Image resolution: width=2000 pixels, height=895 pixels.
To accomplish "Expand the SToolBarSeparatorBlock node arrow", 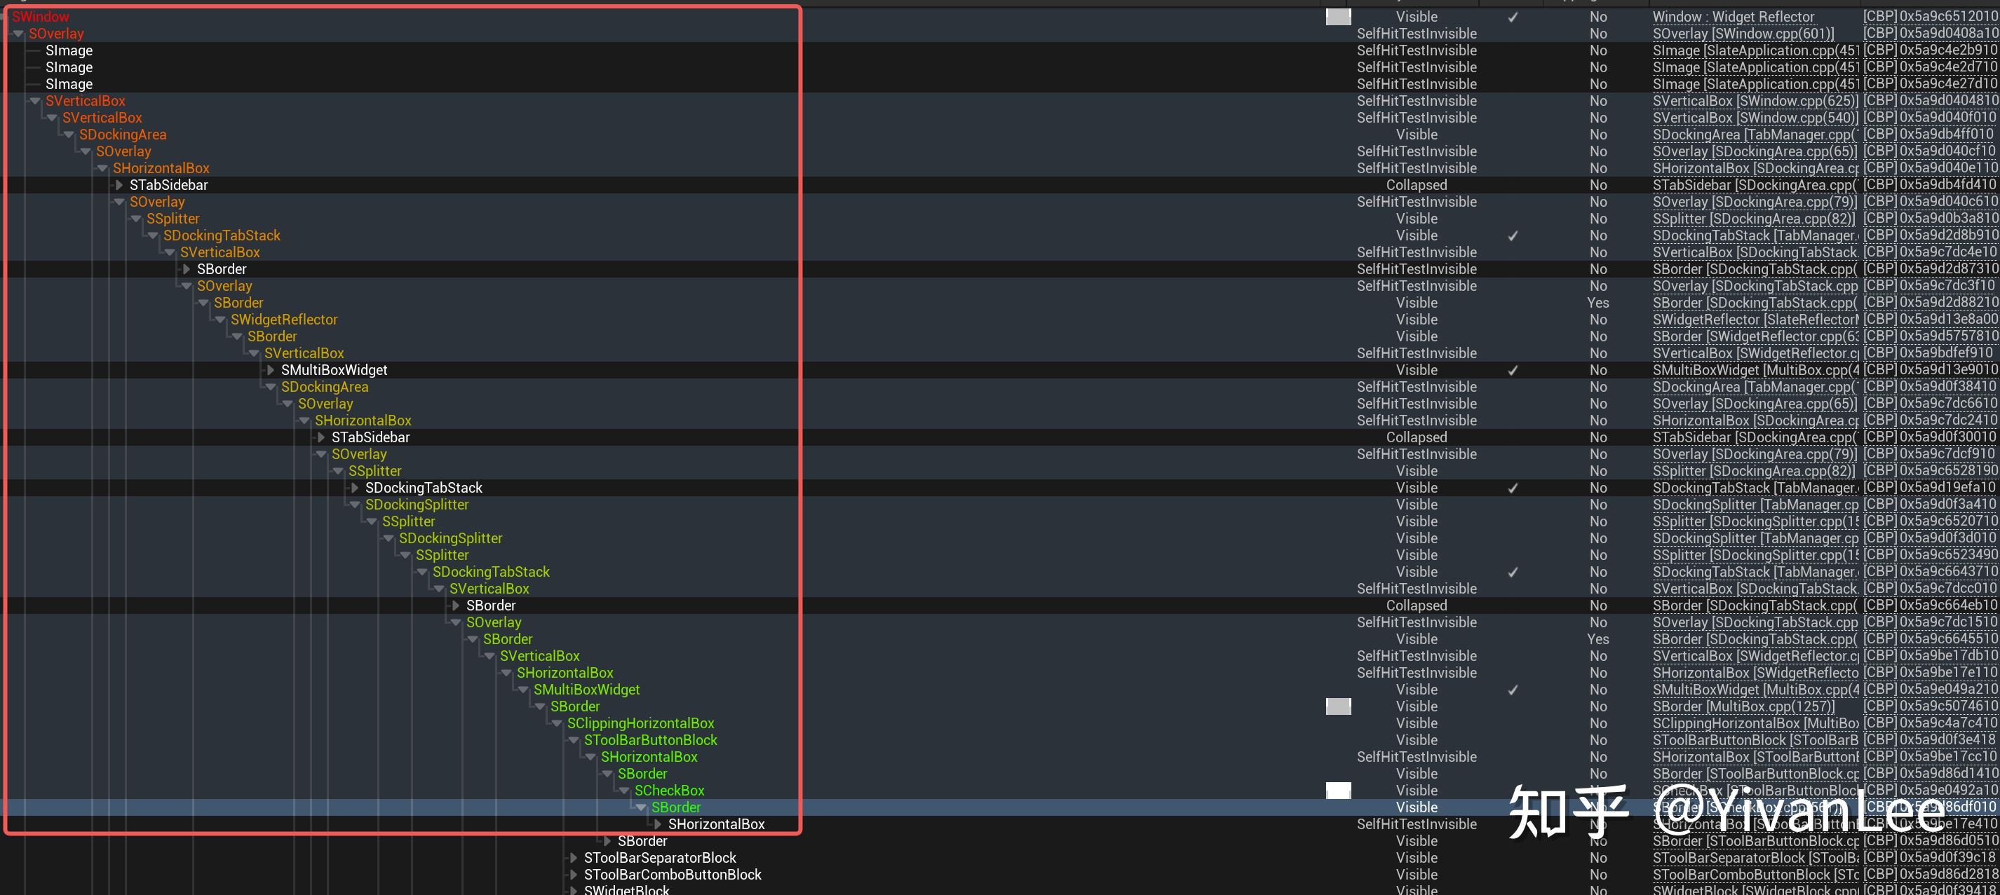I will coord(574,858).
